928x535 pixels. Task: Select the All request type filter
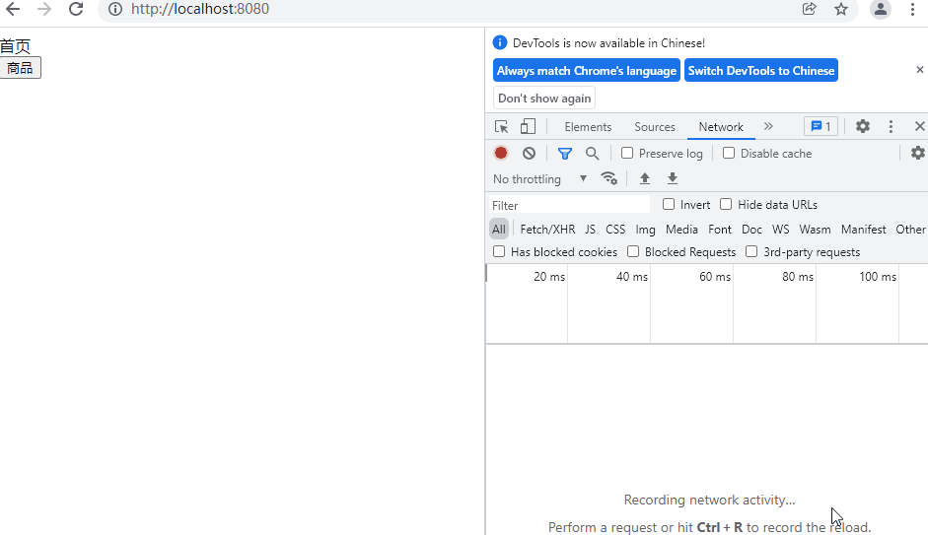499,230
